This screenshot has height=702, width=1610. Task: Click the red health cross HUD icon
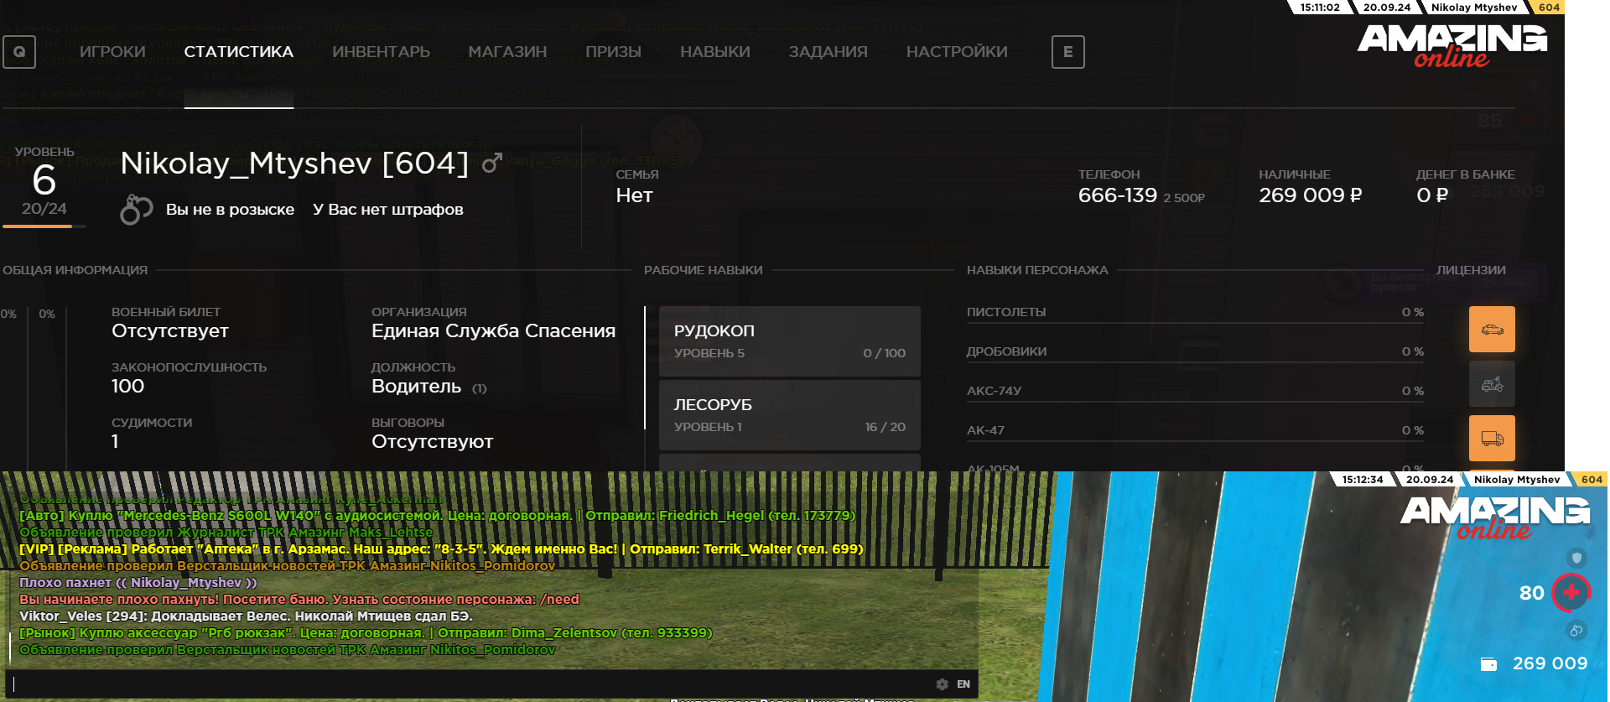click(x=1571, y=593)
